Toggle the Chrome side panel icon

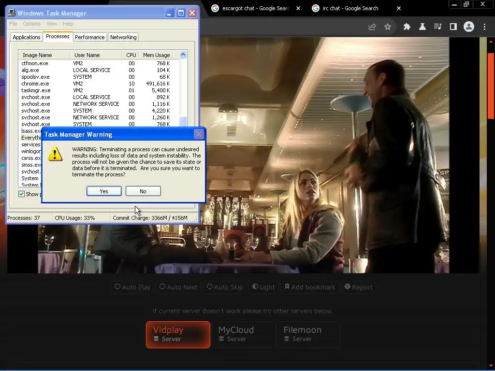point(453,27)
